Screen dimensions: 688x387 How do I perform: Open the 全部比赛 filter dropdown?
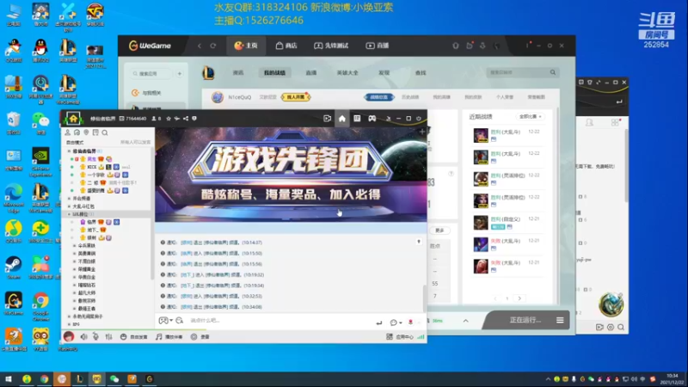click(530, 117)
